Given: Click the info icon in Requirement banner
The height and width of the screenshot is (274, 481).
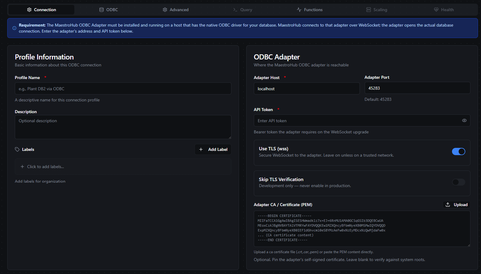Looking at the screenshot, I should [14, 28].
